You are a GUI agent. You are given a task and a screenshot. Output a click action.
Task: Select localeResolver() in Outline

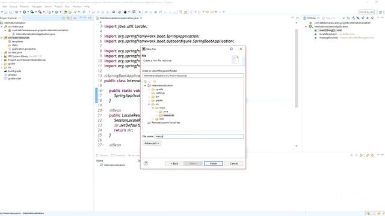coord(337,34)
